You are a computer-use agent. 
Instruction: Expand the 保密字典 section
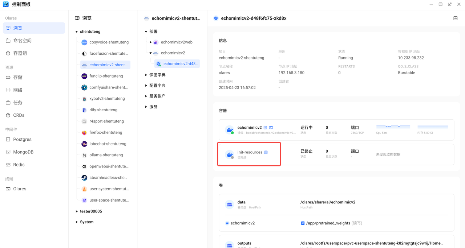[146, 75]
